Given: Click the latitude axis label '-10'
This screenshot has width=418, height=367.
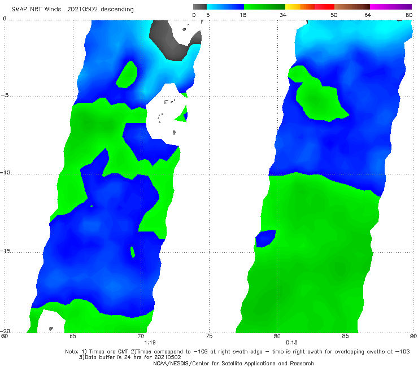Looking at the screenshot, I should coord(5,172).
